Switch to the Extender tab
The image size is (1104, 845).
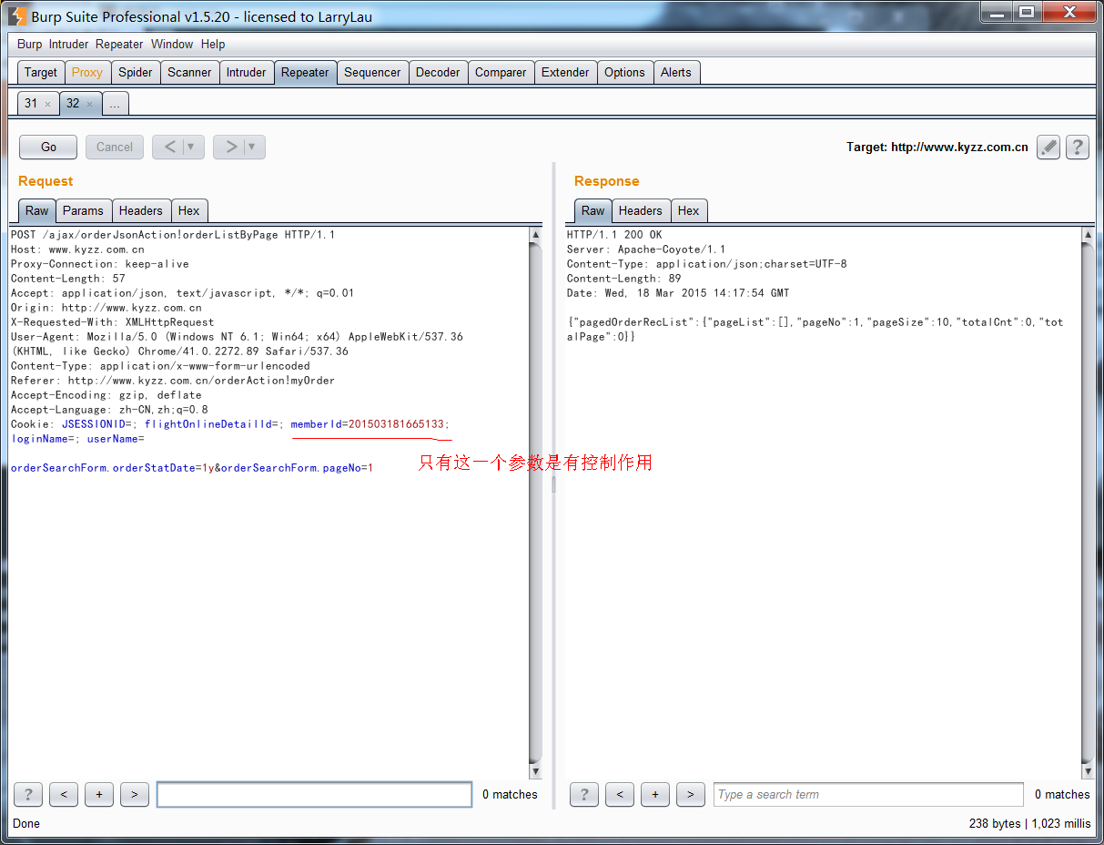click(565, 72)
